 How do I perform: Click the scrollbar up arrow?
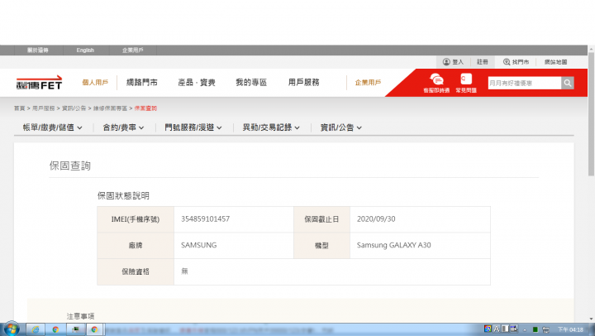[591, 49]
